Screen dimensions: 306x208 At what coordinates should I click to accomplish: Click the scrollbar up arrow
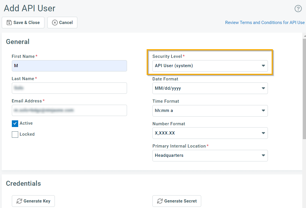pyautogui.click(x=304, y=36)
